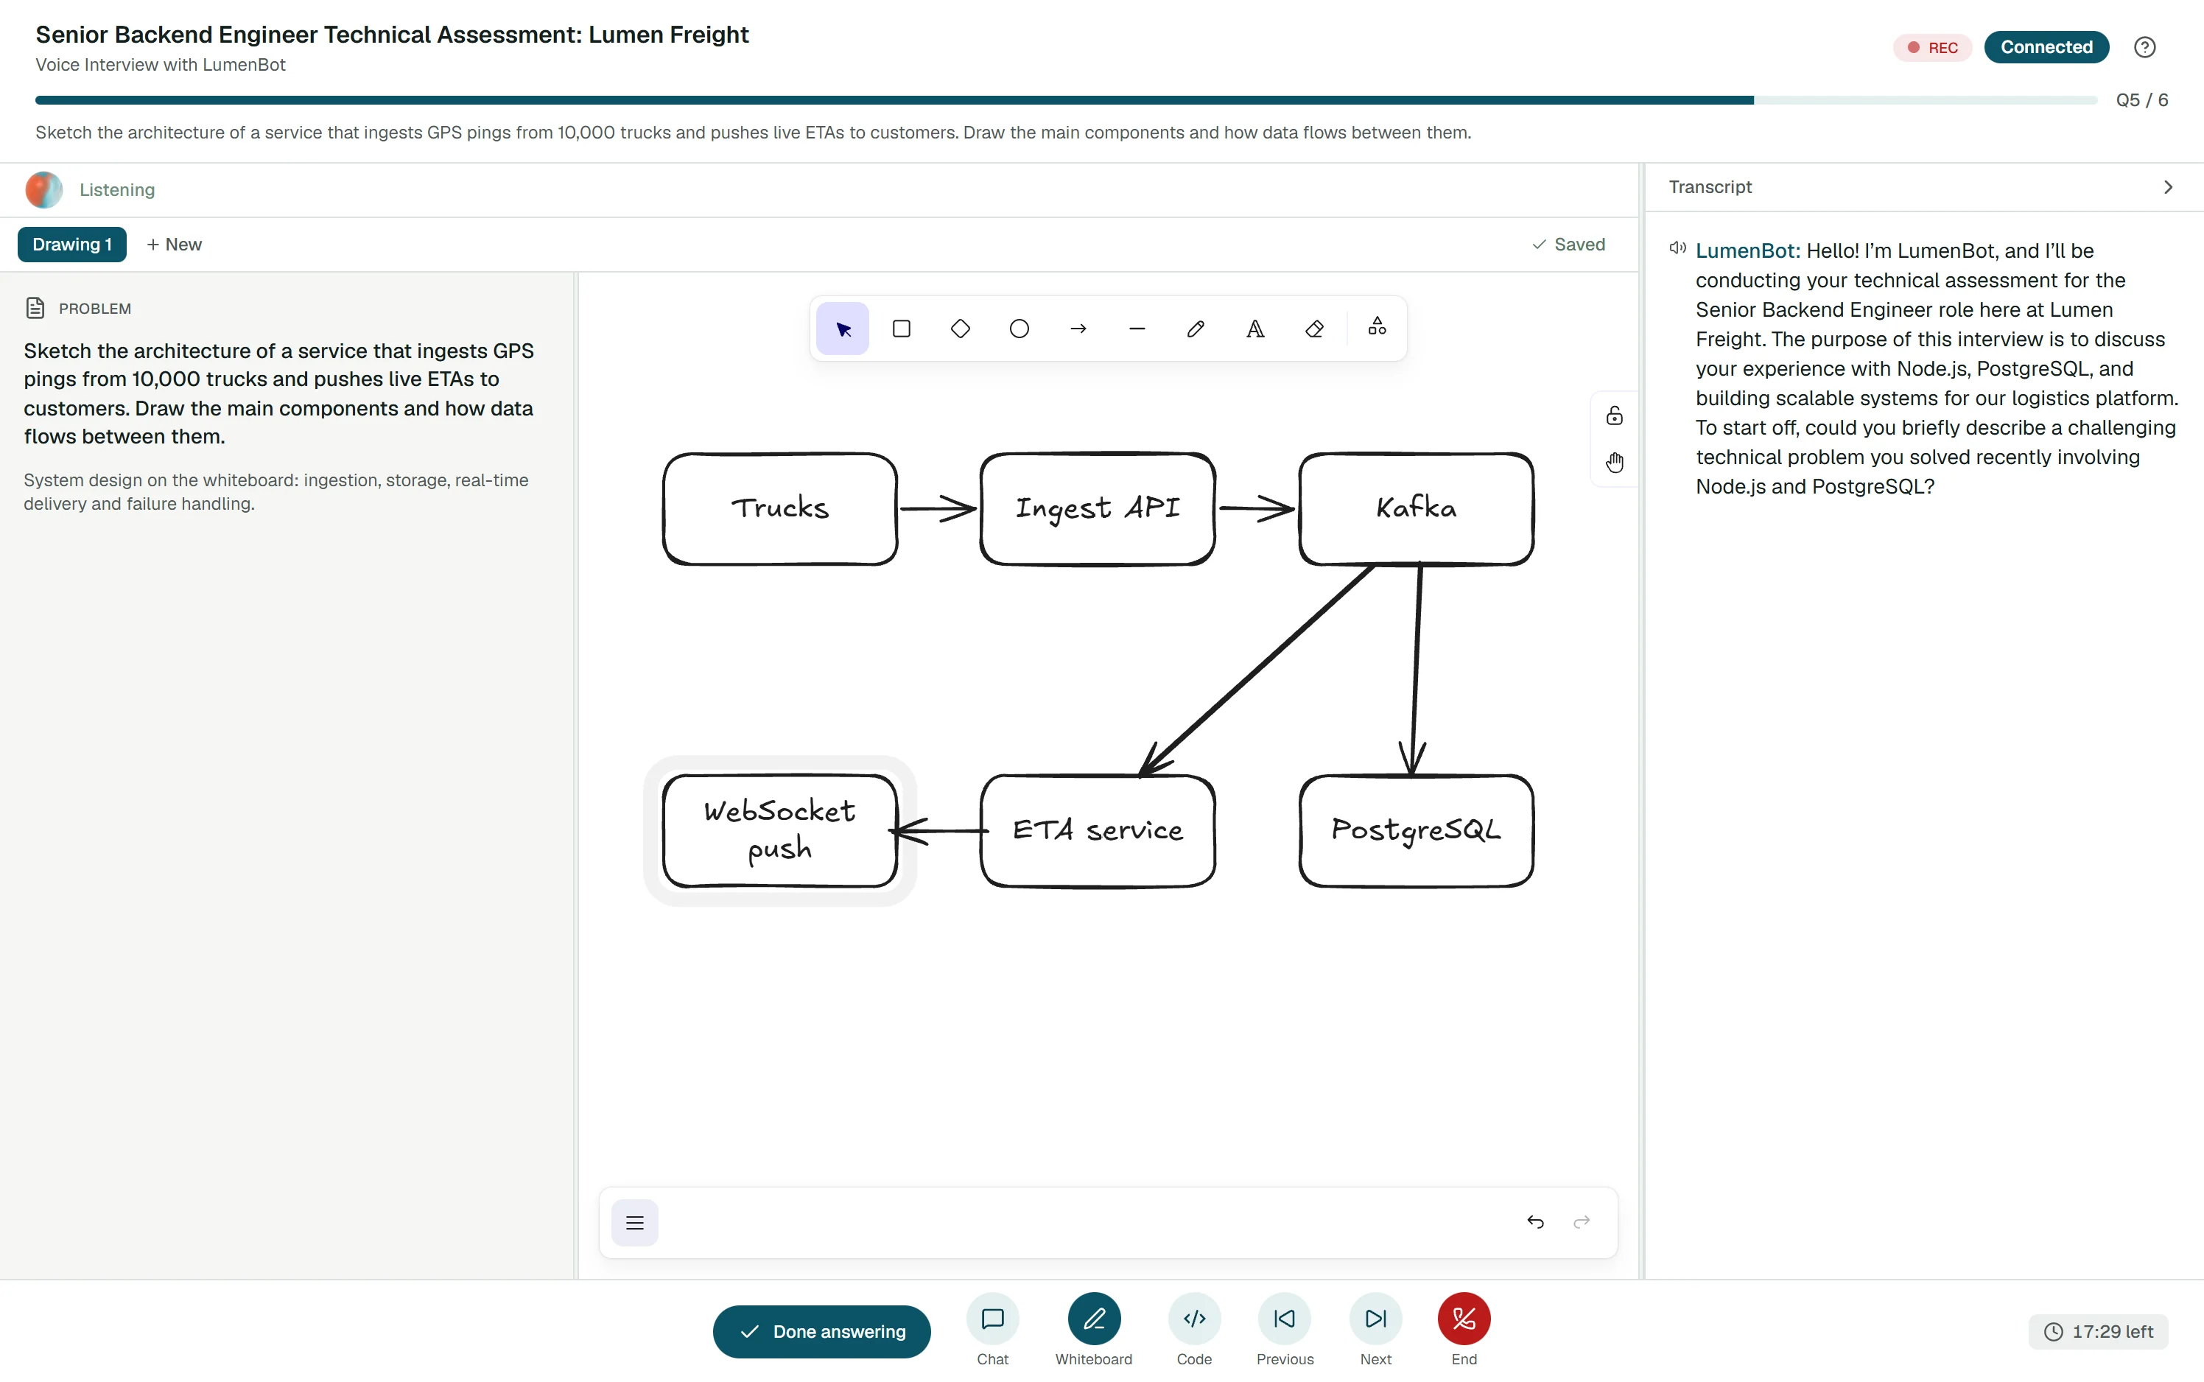Click the Connected status badge
Image resolution: width=2204 pixels, height=1382 pixels.
2046,48
